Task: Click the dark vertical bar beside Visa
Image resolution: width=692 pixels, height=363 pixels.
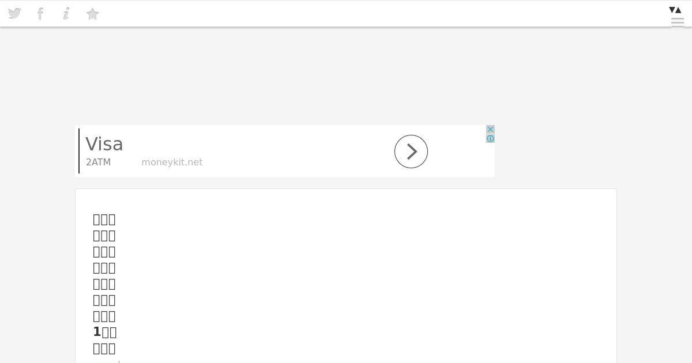Action: pos(79,151)
